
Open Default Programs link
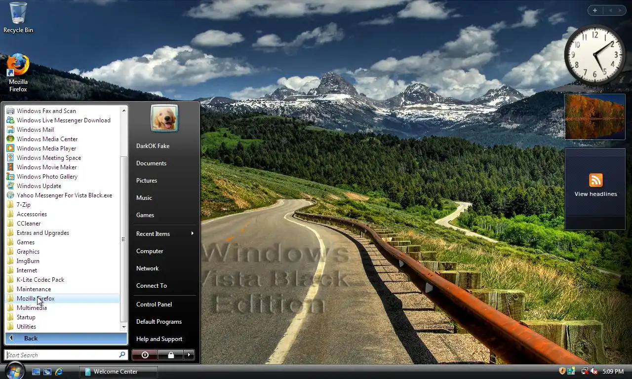click(159, 322)
